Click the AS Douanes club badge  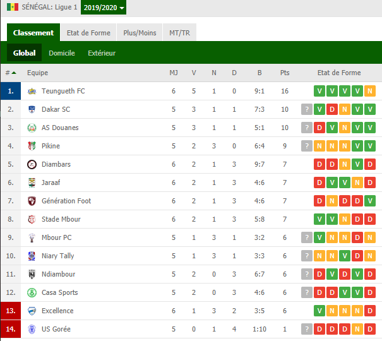point(32,128)
